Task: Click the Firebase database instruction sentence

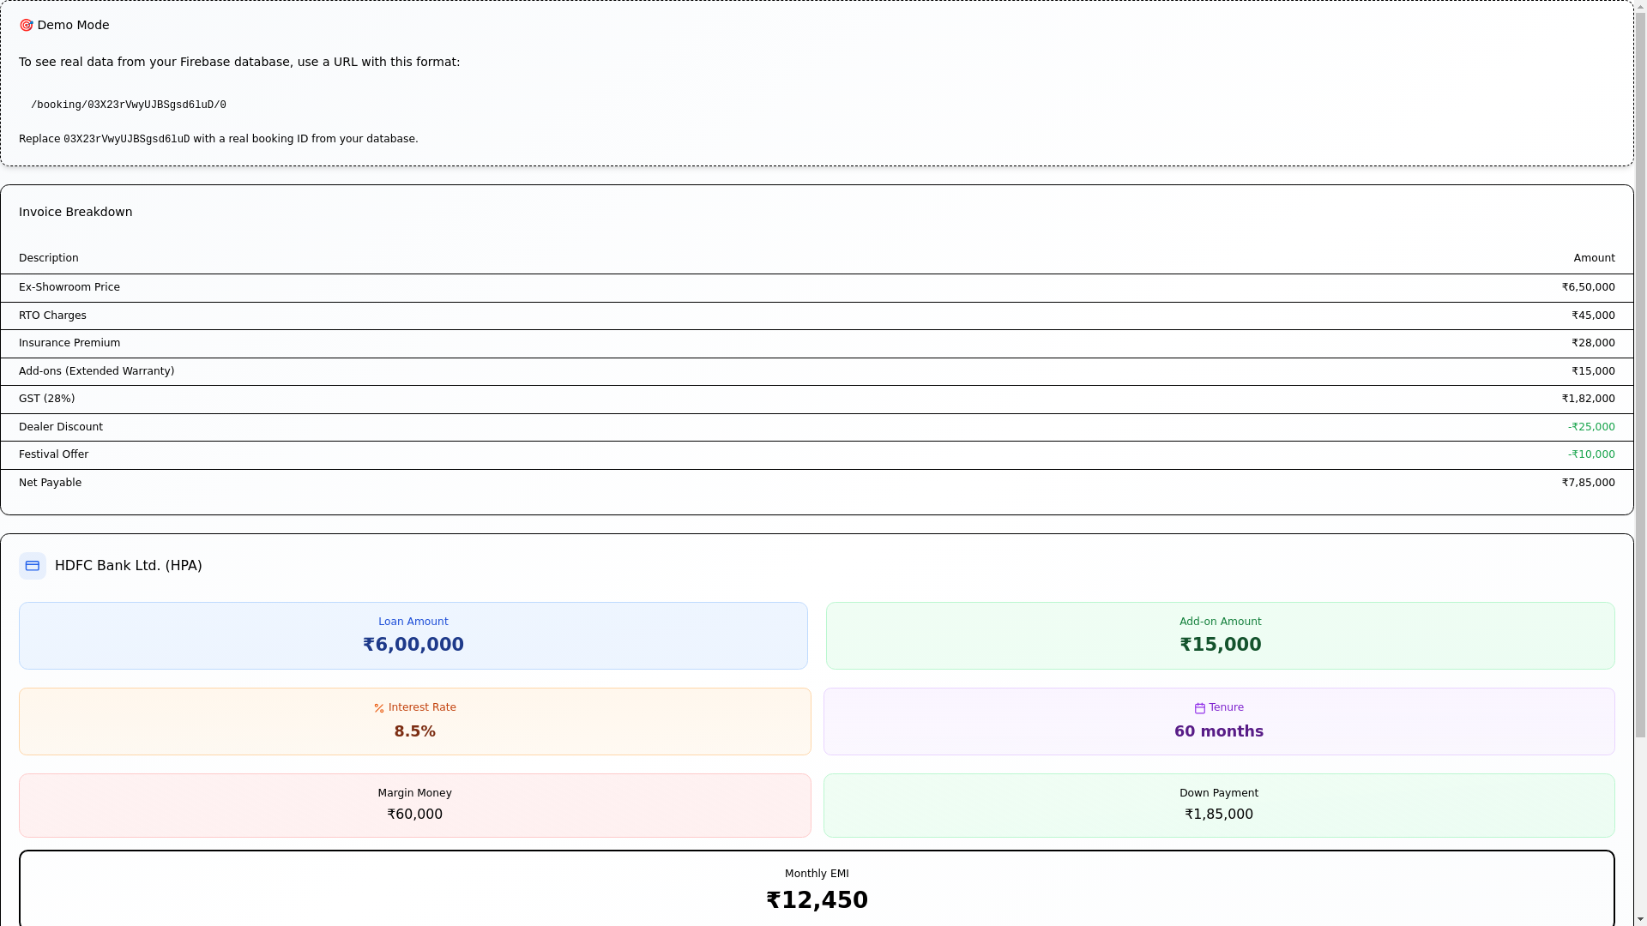Action: 239,62
